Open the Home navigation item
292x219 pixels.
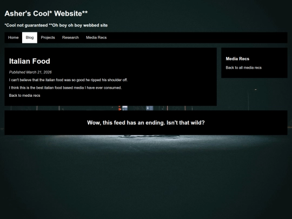[13, 38]
